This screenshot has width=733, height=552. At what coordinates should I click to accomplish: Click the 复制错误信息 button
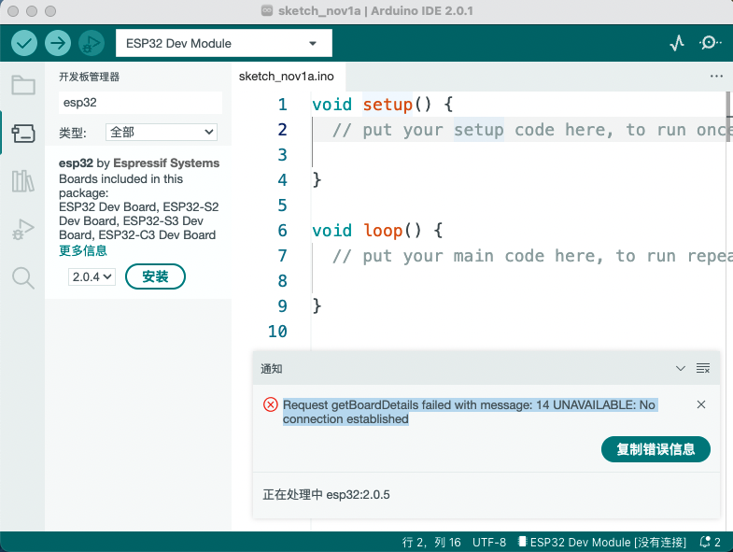(x=655, y=449)
